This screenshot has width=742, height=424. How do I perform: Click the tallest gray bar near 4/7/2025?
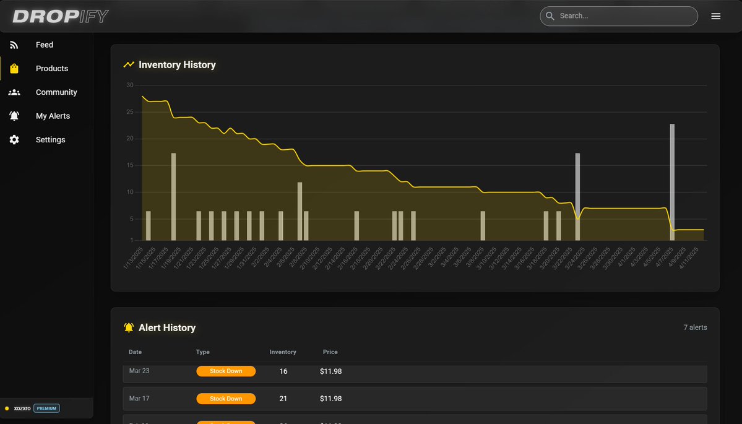click(672, 182)
